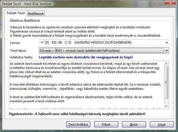The height and width of the screenshot is (132, 178).
Task: Click the Nézet button
Action: pyautogui.click(x=106, y=125)
